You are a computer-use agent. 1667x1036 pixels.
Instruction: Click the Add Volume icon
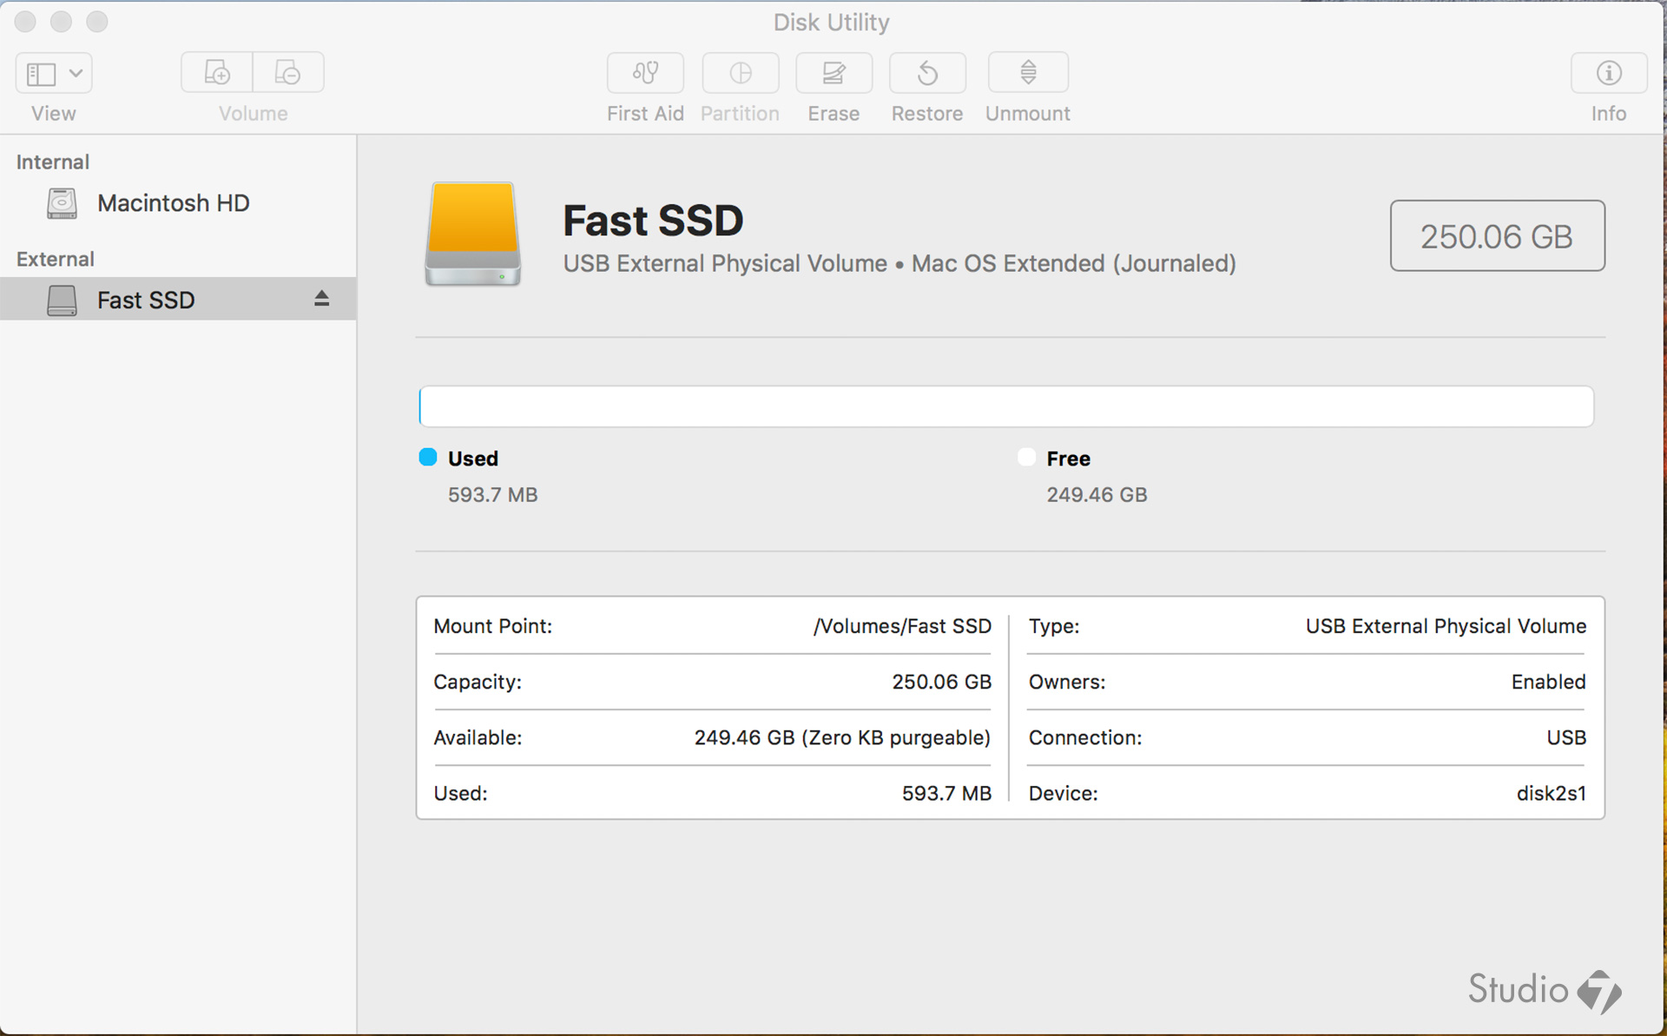[x=217, y=72]
